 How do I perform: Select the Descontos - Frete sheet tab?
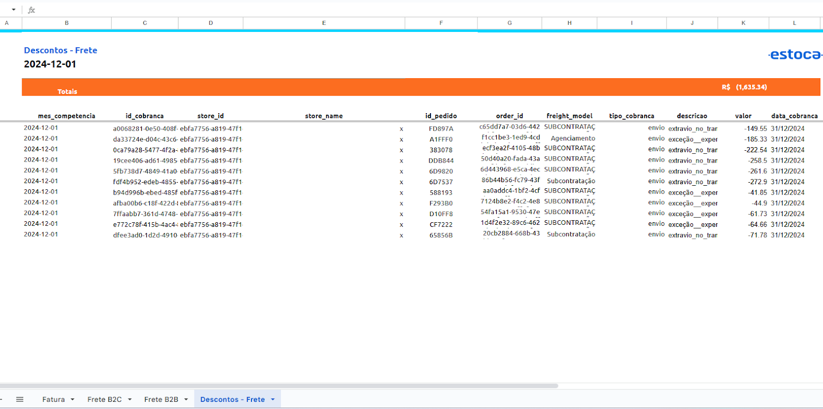click(232, 399)
